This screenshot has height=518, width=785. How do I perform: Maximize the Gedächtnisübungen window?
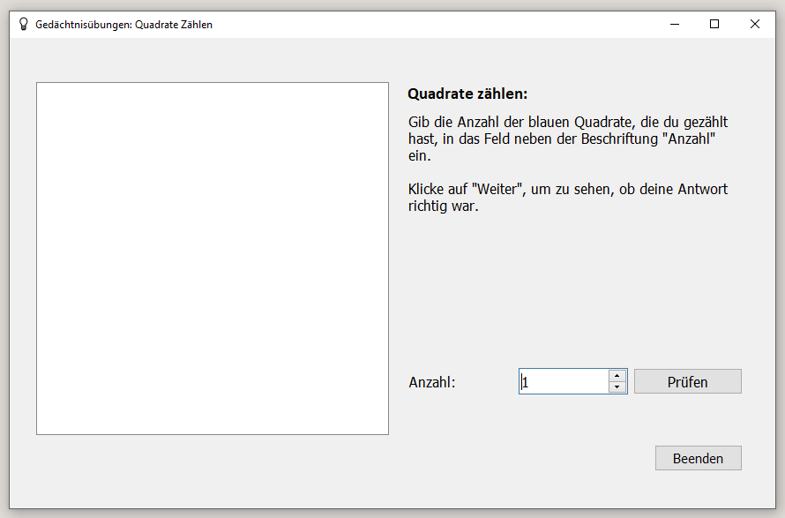pyautogui.click(x=714, y=24)
